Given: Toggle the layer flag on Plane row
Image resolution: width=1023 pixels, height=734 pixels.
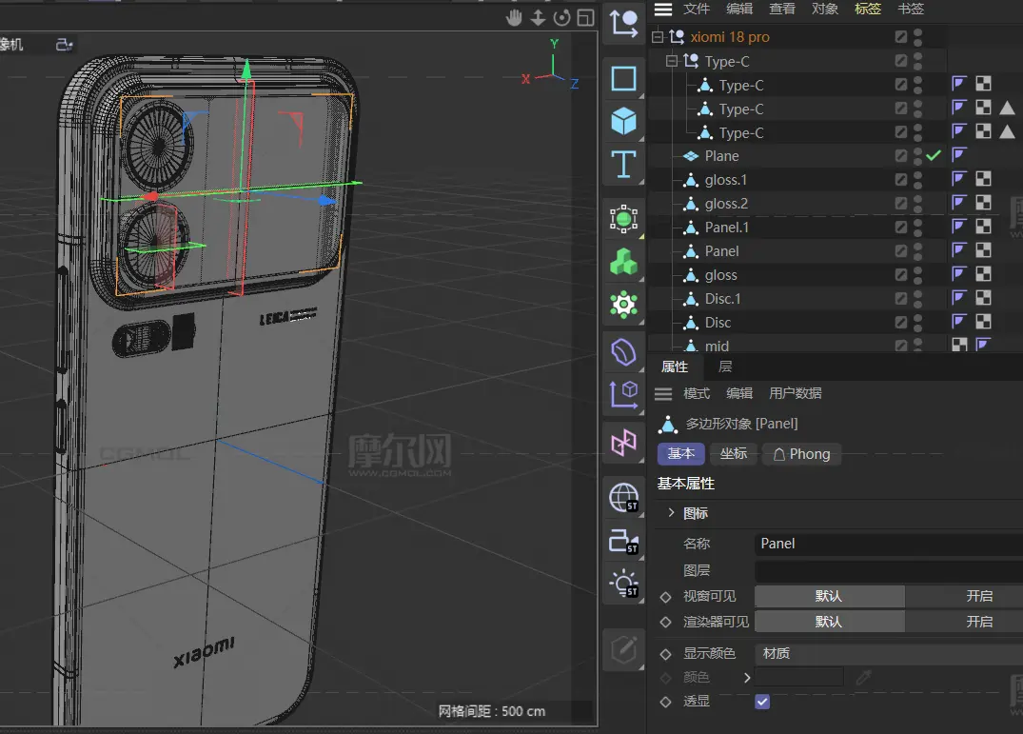Looking at the screenshot, I should click(x=901, y=155).
